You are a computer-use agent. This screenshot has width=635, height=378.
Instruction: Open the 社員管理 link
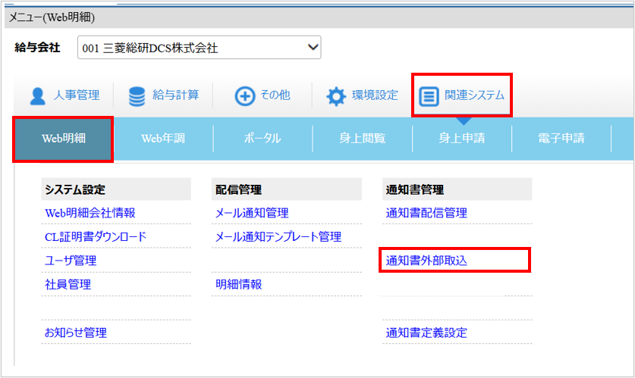(68, 285)
